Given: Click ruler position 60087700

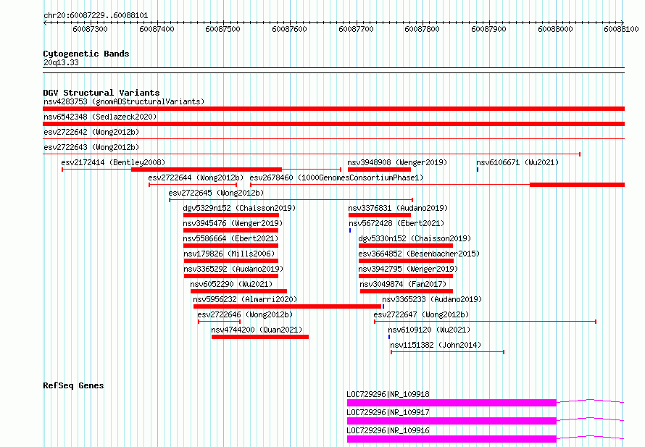Looking at the screenshot, I should point(356,29).
